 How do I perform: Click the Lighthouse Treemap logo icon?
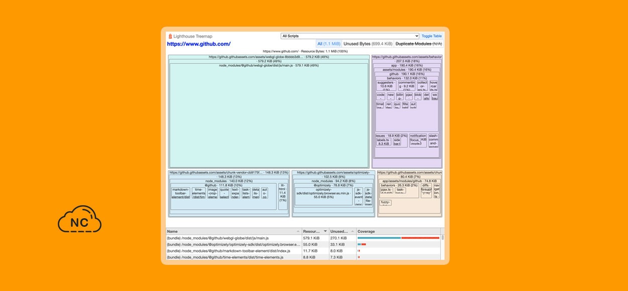(170, 36)
